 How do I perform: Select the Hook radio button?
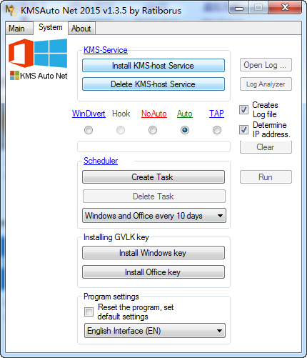tap(121, 130)
